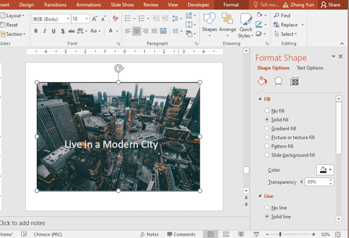Select Solid fill option
This screenshot has width=349, height=238.
[x=276, y=120]
